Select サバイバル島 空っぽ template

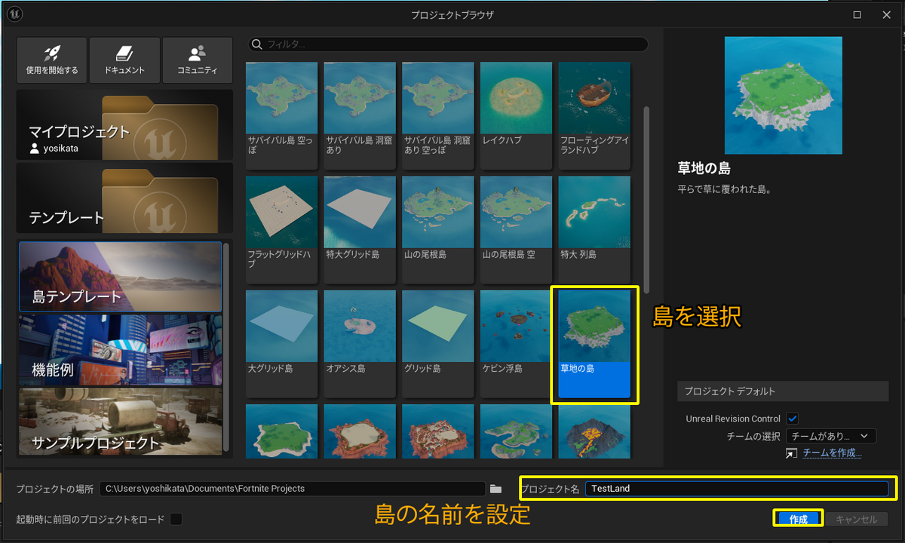[282, 115]
